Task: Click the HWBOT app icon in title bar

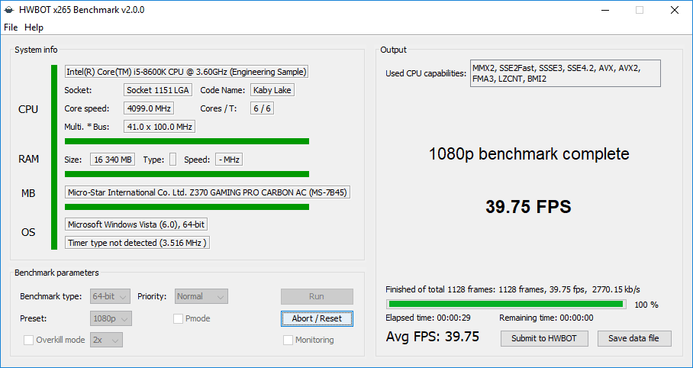Action: pyautogui.click(x=9, y=10)
